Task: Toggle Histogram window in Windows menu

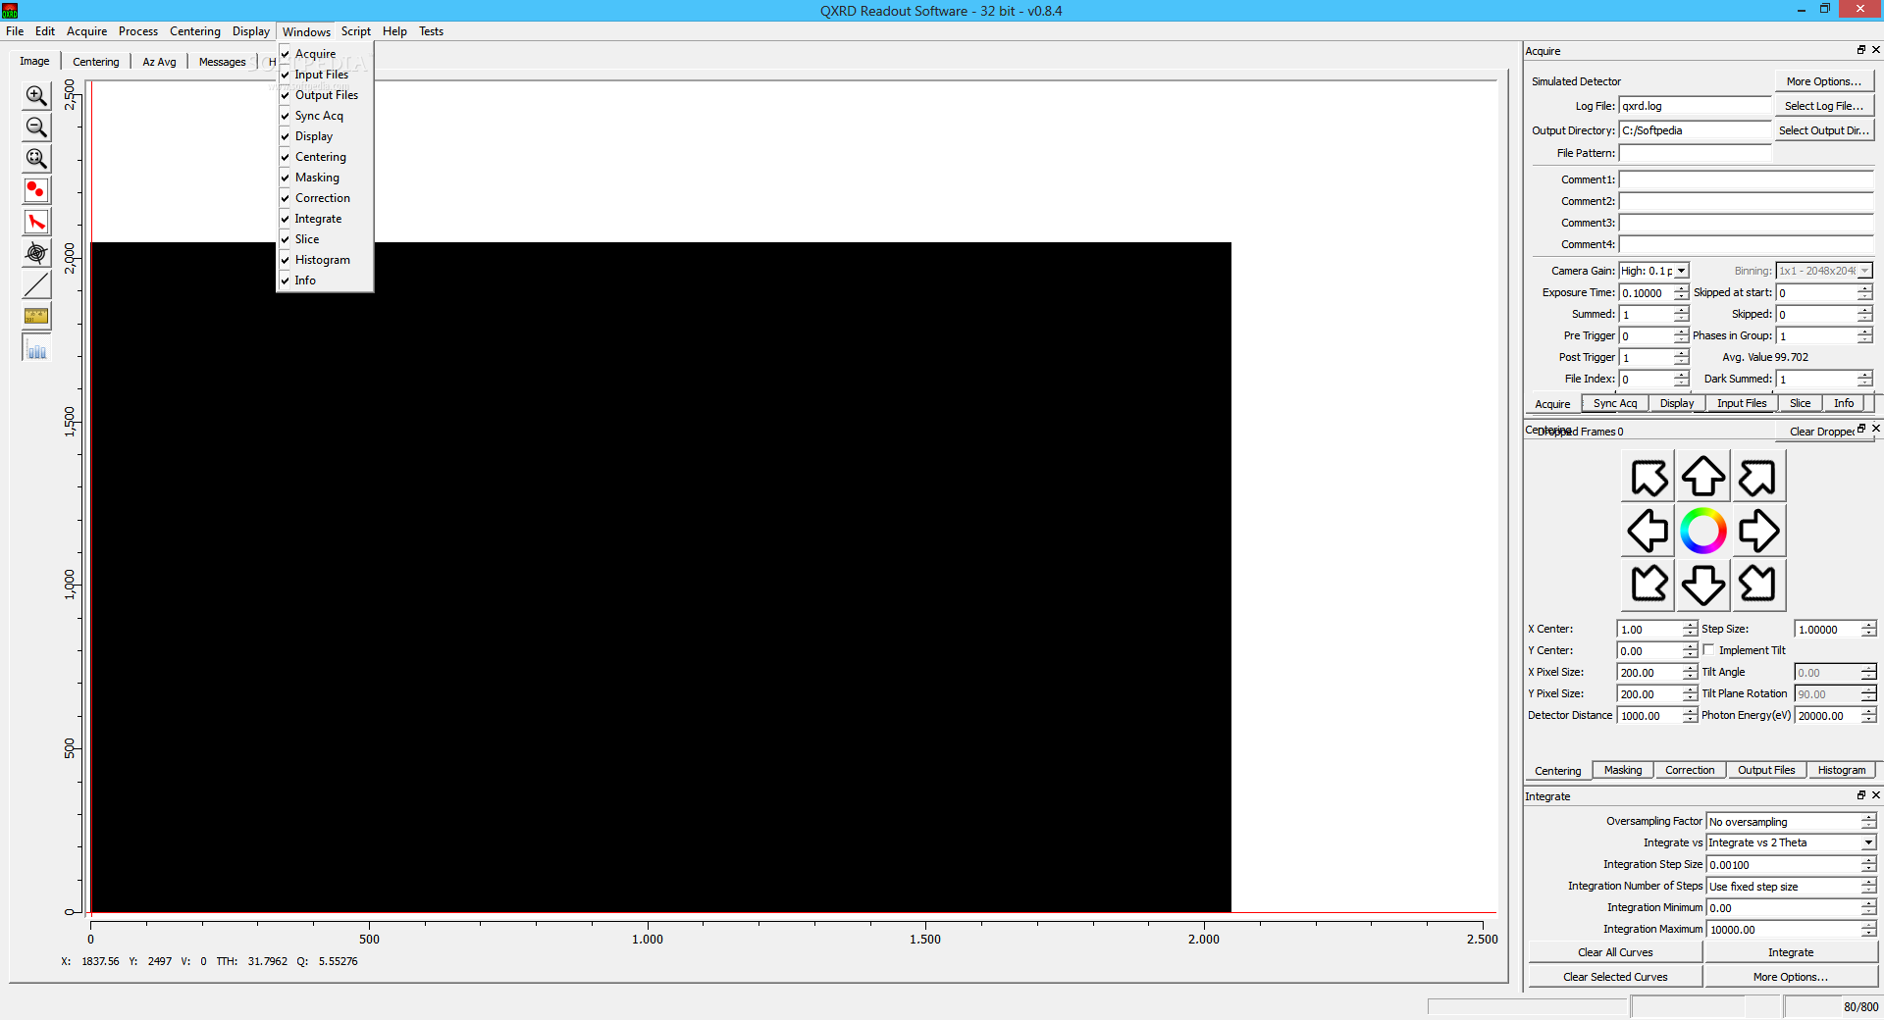Action: point(325,260)
